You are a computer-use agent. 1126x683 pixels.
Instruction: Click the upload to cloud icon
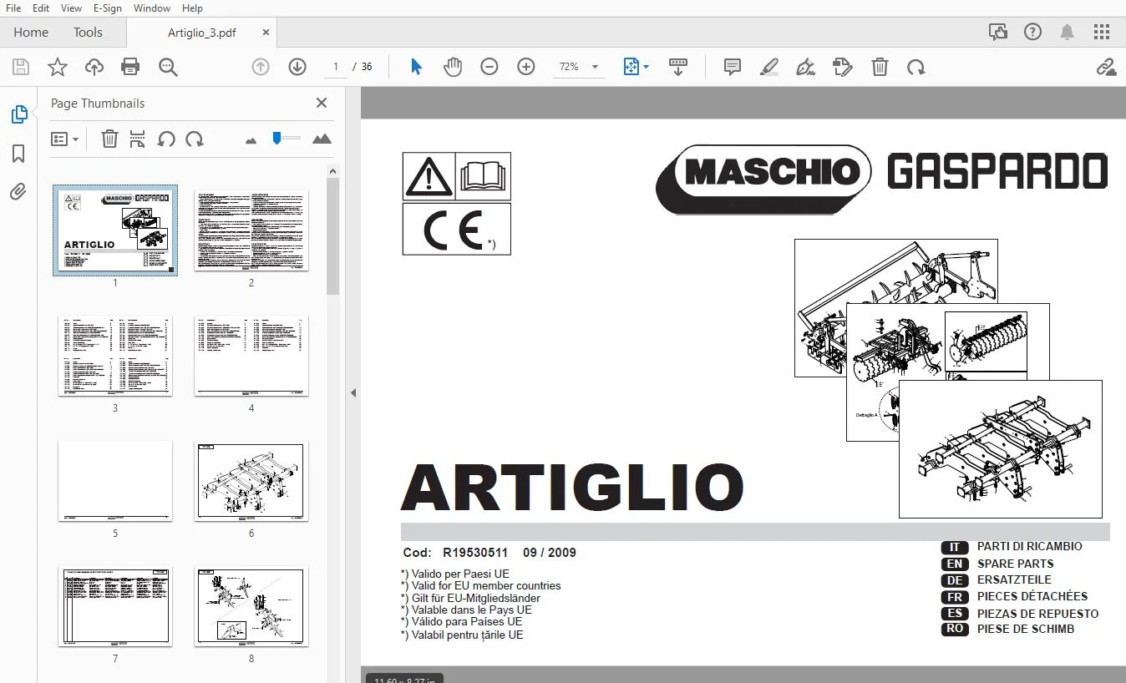coord(94,67)
